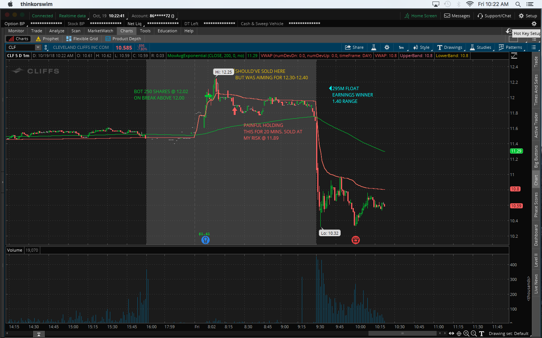The width and height of the screenshot is (542, 338).
Task: Open the Realtime data dropdown
Action: (x=73, y=16)
